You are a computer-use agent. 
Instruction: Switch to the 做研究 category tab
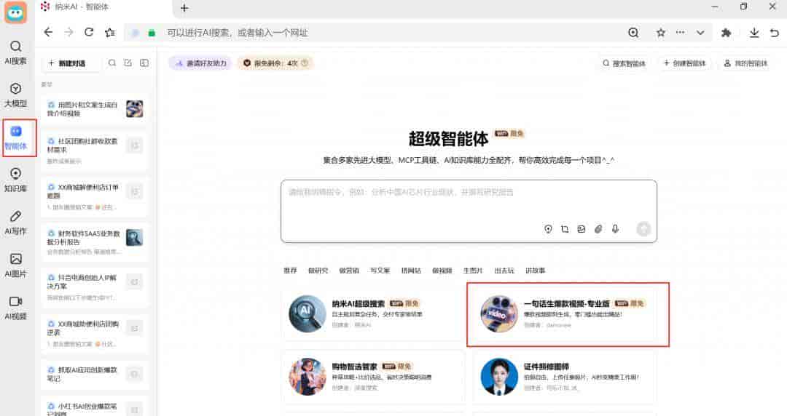[x=318, y=270]
